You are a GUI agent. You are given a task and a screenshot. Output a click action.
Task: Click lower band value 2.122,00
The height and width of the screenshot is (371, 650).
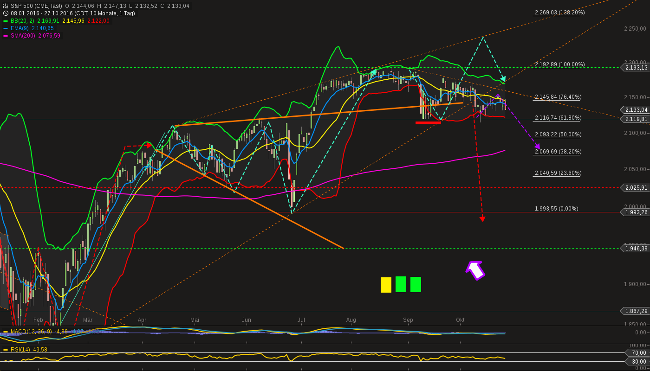(98, 21)
